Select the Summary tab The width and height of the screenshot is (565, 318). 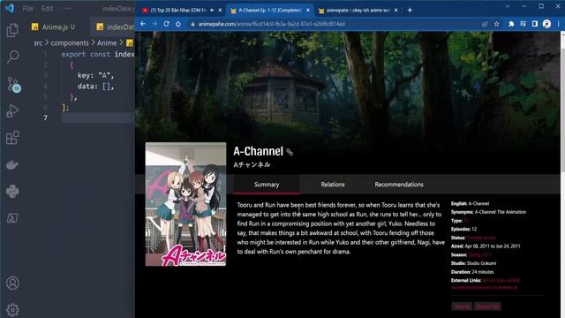[x=267, y=185]
